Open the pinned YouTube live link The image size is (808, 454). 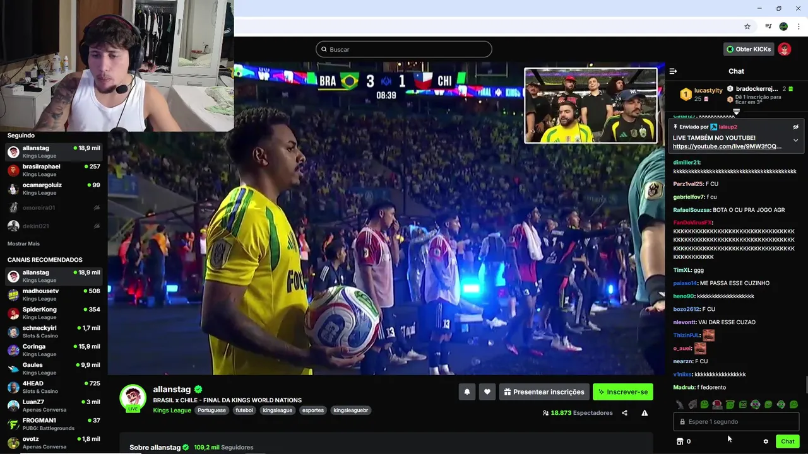[x=727, y=146]
